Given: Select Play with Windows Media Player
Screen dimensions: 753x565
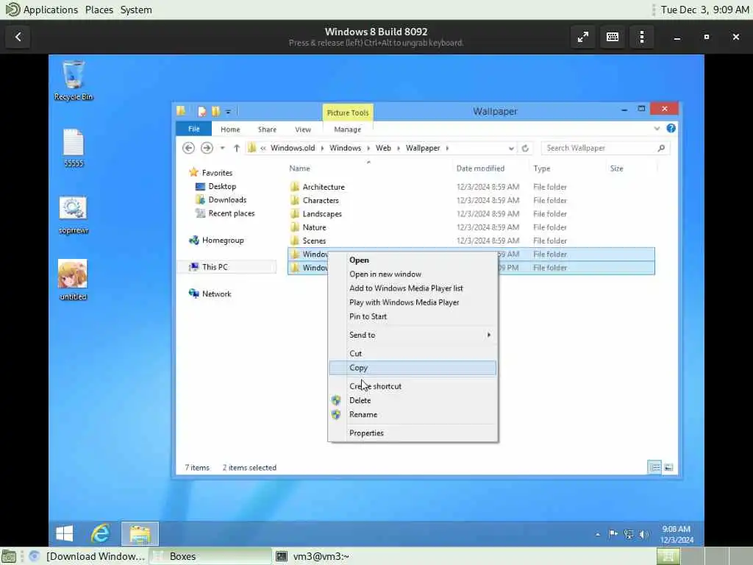Looking at the screenshot, I should 413,302.
